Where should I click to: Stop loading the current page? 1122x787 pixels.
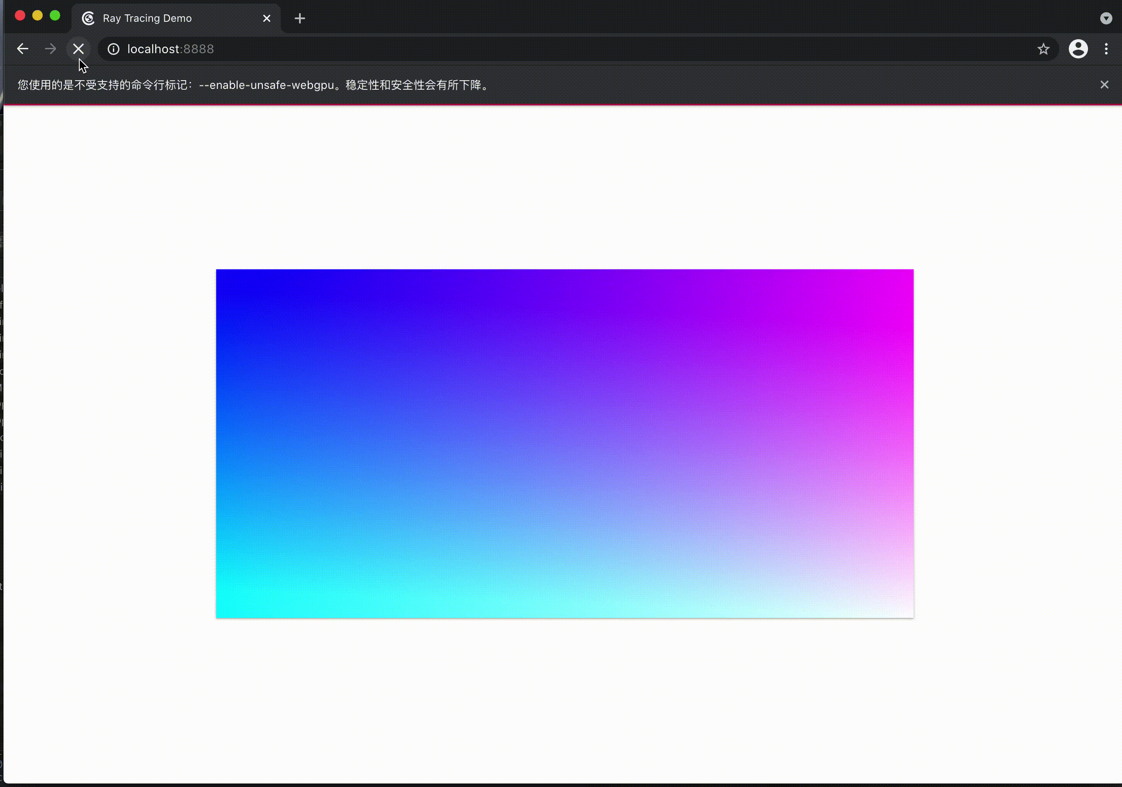[78, 49]
